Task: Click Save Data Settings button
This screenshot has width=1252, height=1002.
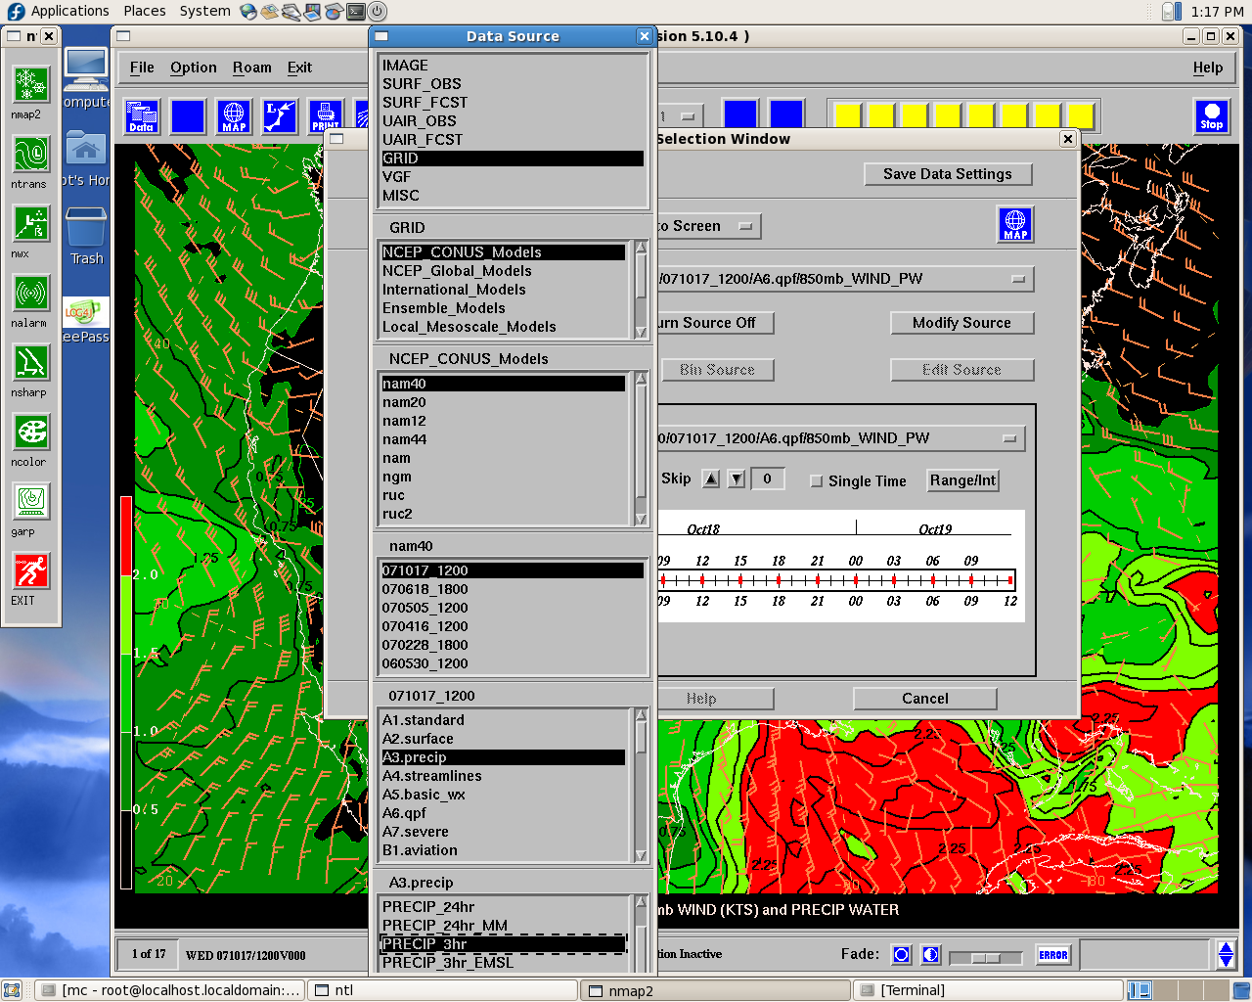Action: (947, 174)
